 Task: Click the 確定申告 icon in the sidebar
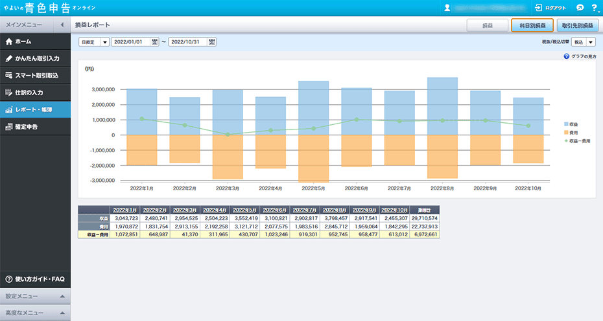(9, 127)
